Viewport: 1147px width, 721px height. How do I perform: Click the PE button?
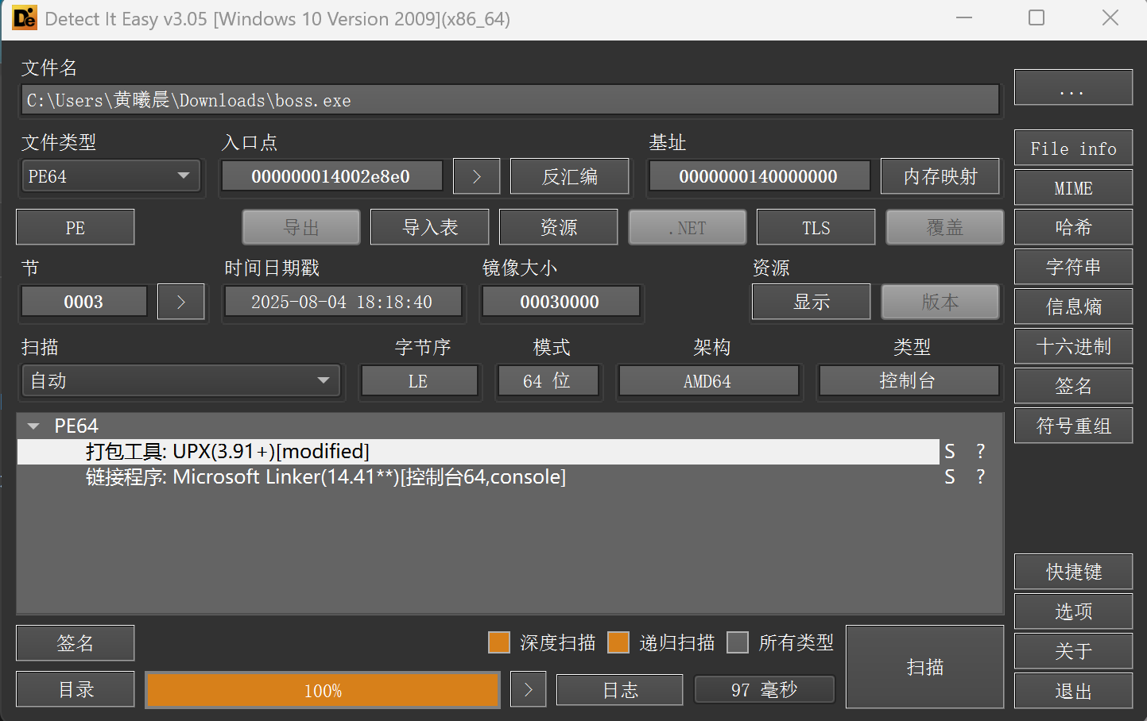75,228
